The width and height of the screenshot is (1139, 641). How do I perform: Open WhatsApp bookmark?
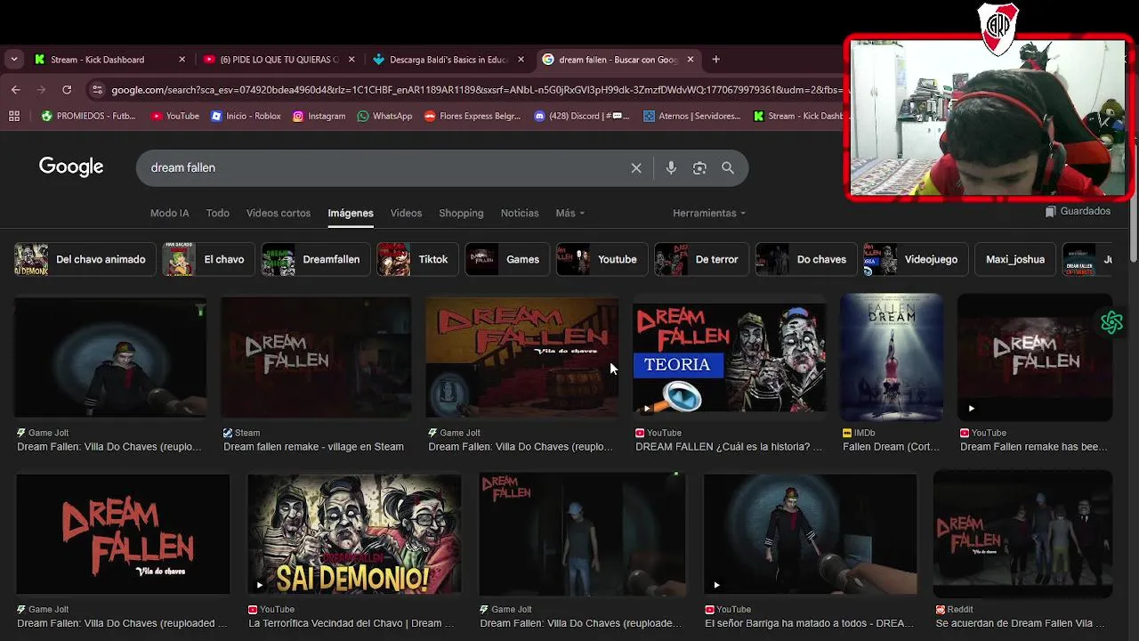[384, 116]
